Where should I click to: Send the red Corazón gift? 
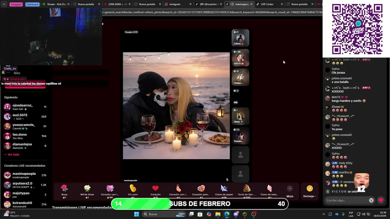point(155,191)
